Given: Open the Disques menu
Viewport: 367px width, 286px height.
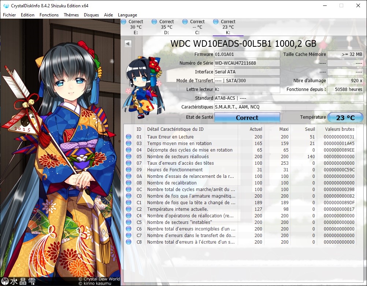Looking at the screenshot, I should [91, 15].
